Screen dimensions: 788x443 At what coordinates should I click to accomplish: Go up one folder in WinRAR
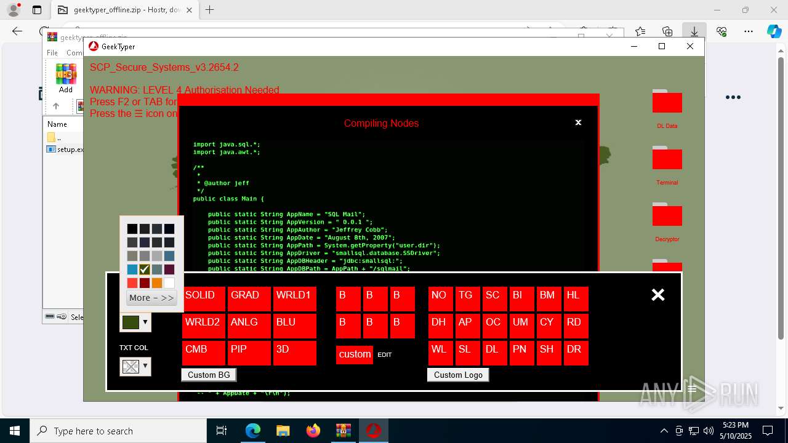(x=56, y=106)
